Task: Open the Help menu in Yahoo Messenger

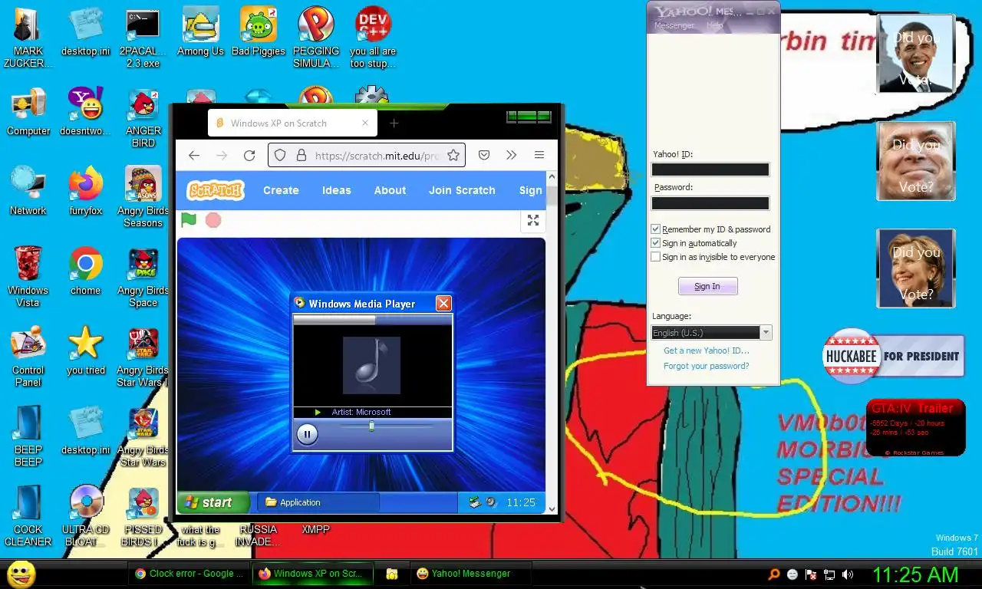Action: click(x=715, y=25)
